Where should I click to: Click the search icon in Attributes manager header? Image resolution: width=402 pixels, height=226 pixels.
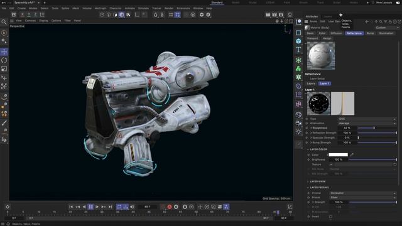[x=381, y=22]
